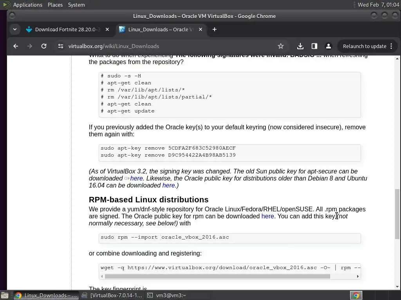Click 'or combine downloading and registering:' text
This screenshot has height=300, width=401.
(x=145, y=253)
